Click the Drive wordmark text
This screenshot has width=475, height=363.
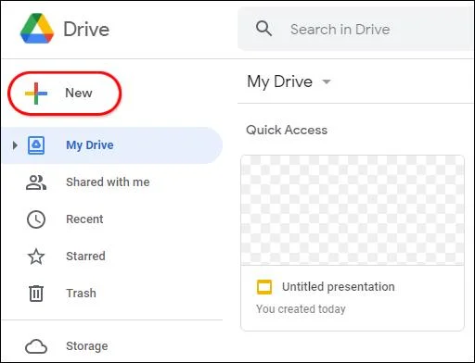(x=86, y=30)
